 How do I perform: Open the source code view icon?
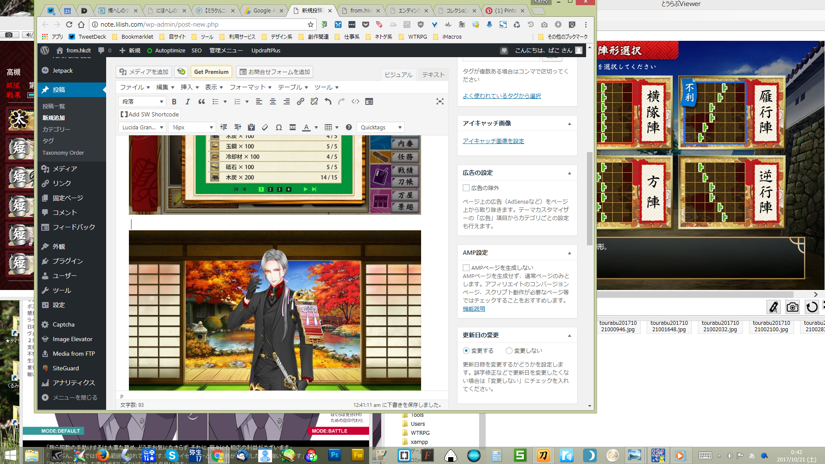[355, 102]
